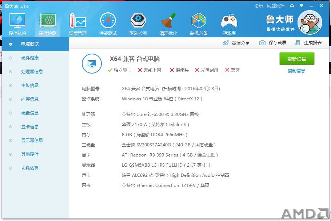331x221 pixels.
Task: Click the 鲁大师 5.13 window title
Action: (x=16, y=6)
